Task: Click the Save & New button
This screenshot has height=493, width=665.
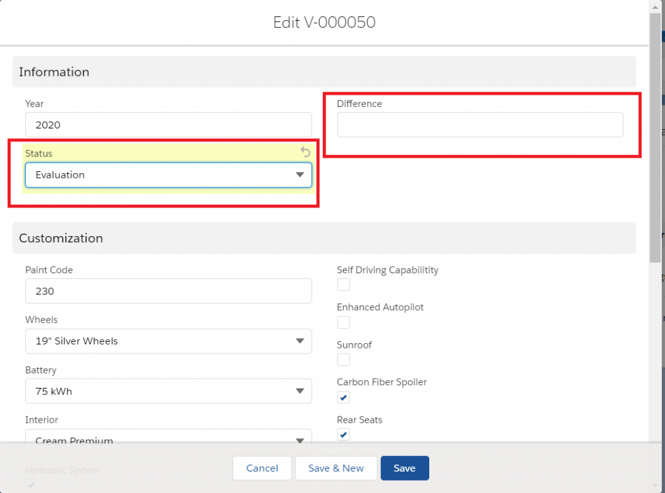Action: click(x=336, y=468)
